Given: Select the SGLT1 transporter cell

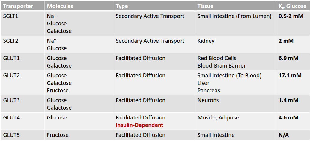Looking at the screenshot, I should pyautogui.click(x=11, y=16).
